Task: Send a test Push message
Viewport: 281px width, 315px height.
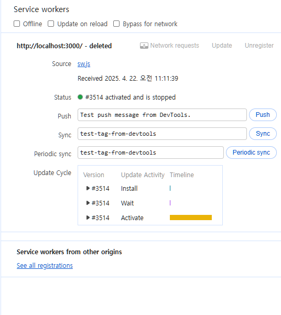Action: click(263, 115)
